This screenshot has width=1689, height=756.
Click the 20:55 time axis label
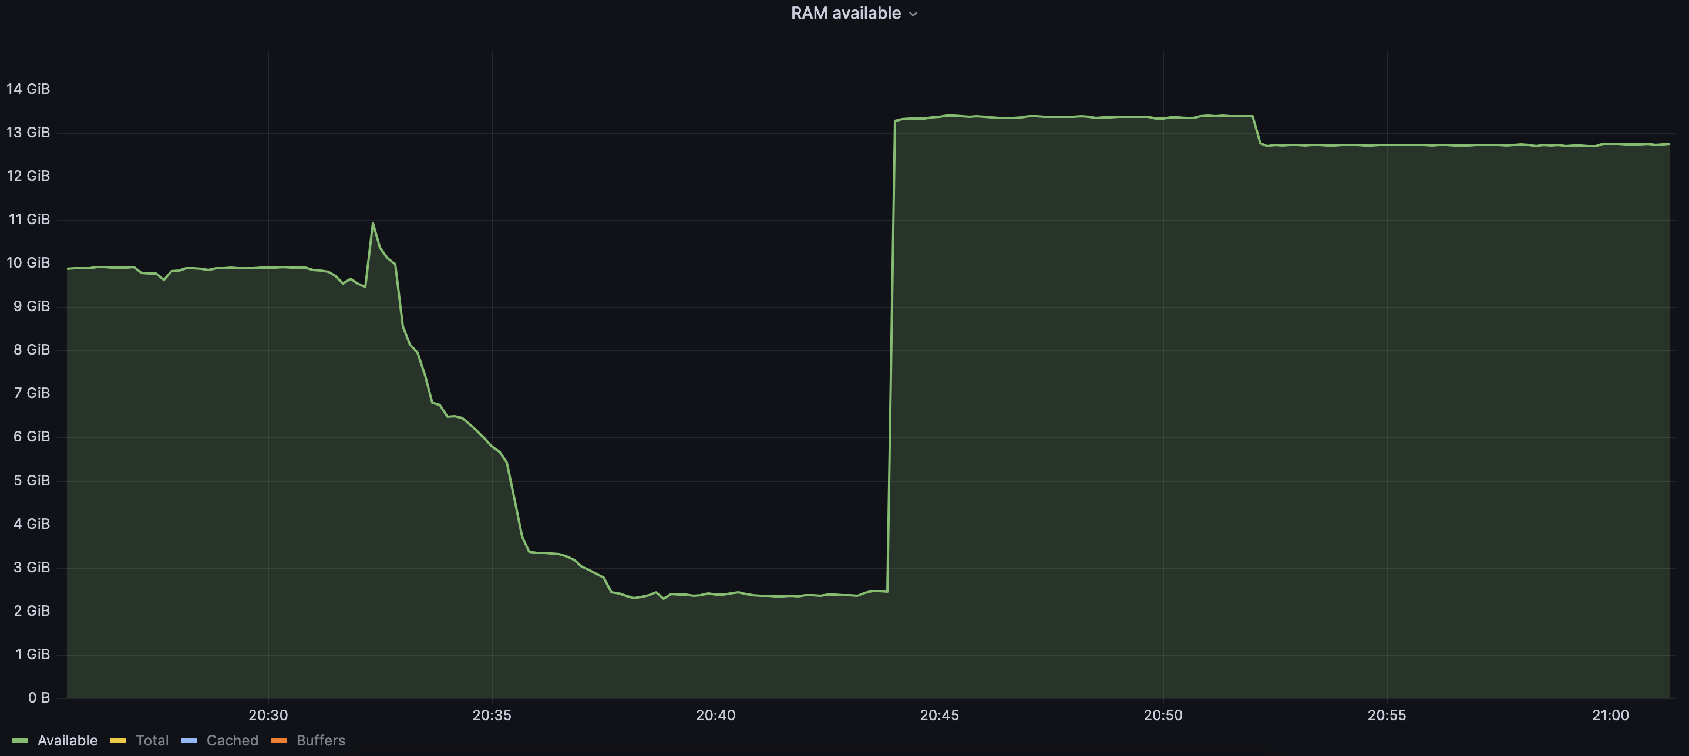(x=1387, y=716)
